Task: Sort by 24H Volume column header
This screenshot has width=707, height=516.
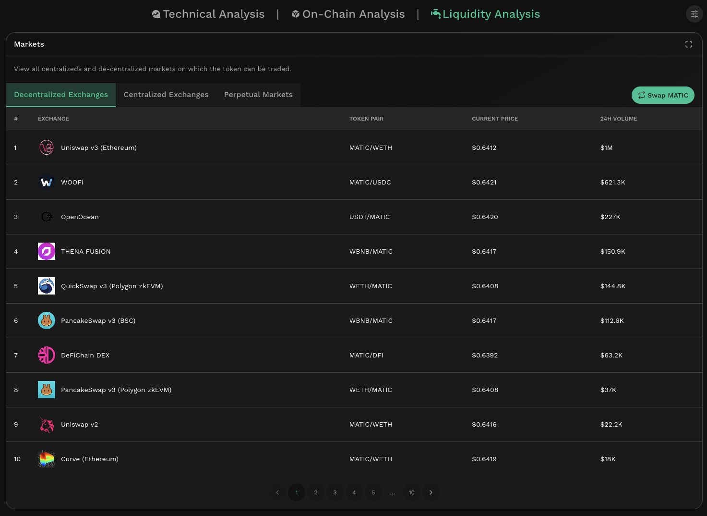Action: tap(618, 119)
